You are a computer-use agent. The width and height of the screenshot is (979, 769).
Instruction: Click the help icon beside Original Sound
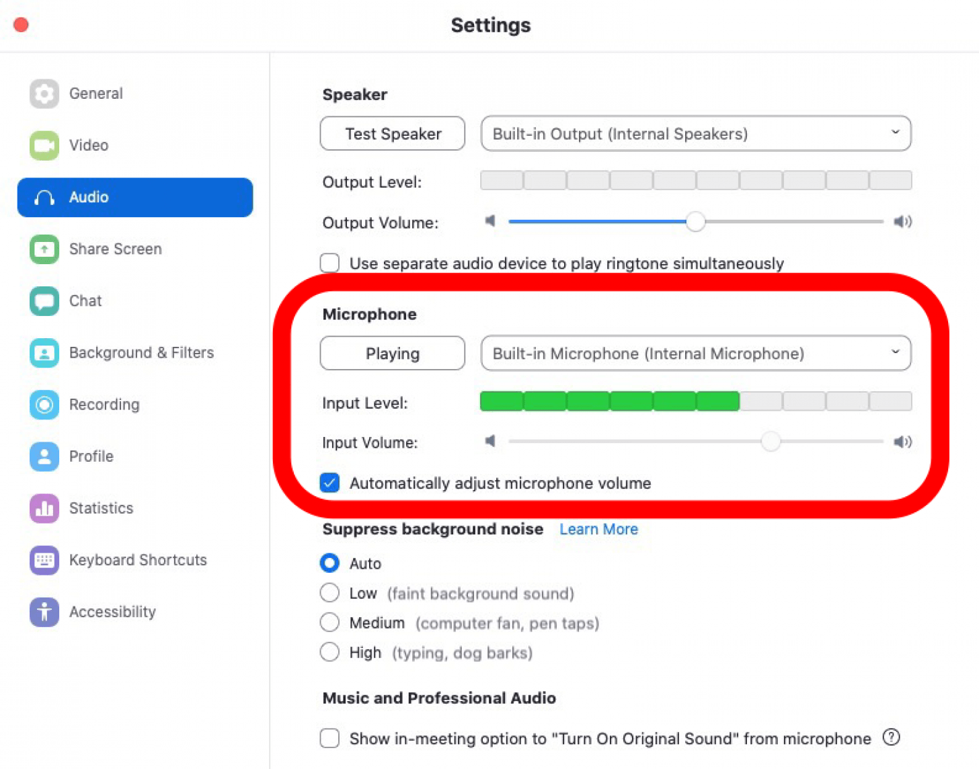pyautogui.click(x=891, y=737)
